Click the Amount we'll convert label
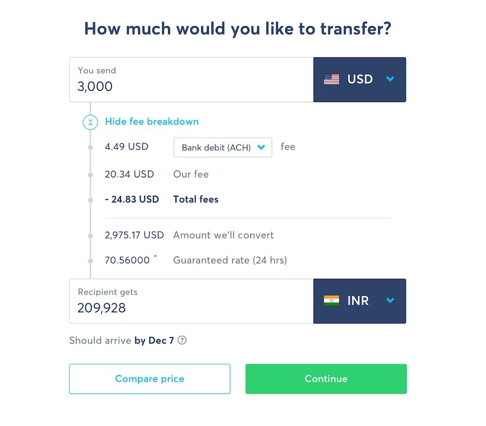This screenshot has width=486, height=426. (224, 235)
